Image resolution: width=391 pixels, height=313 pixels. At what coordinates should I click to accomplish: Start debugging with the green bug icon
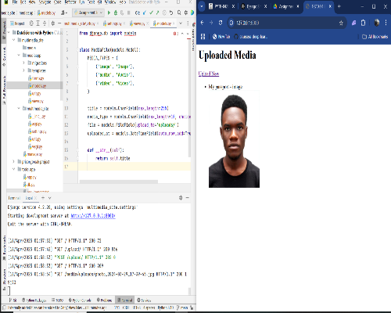click(116, 13)
